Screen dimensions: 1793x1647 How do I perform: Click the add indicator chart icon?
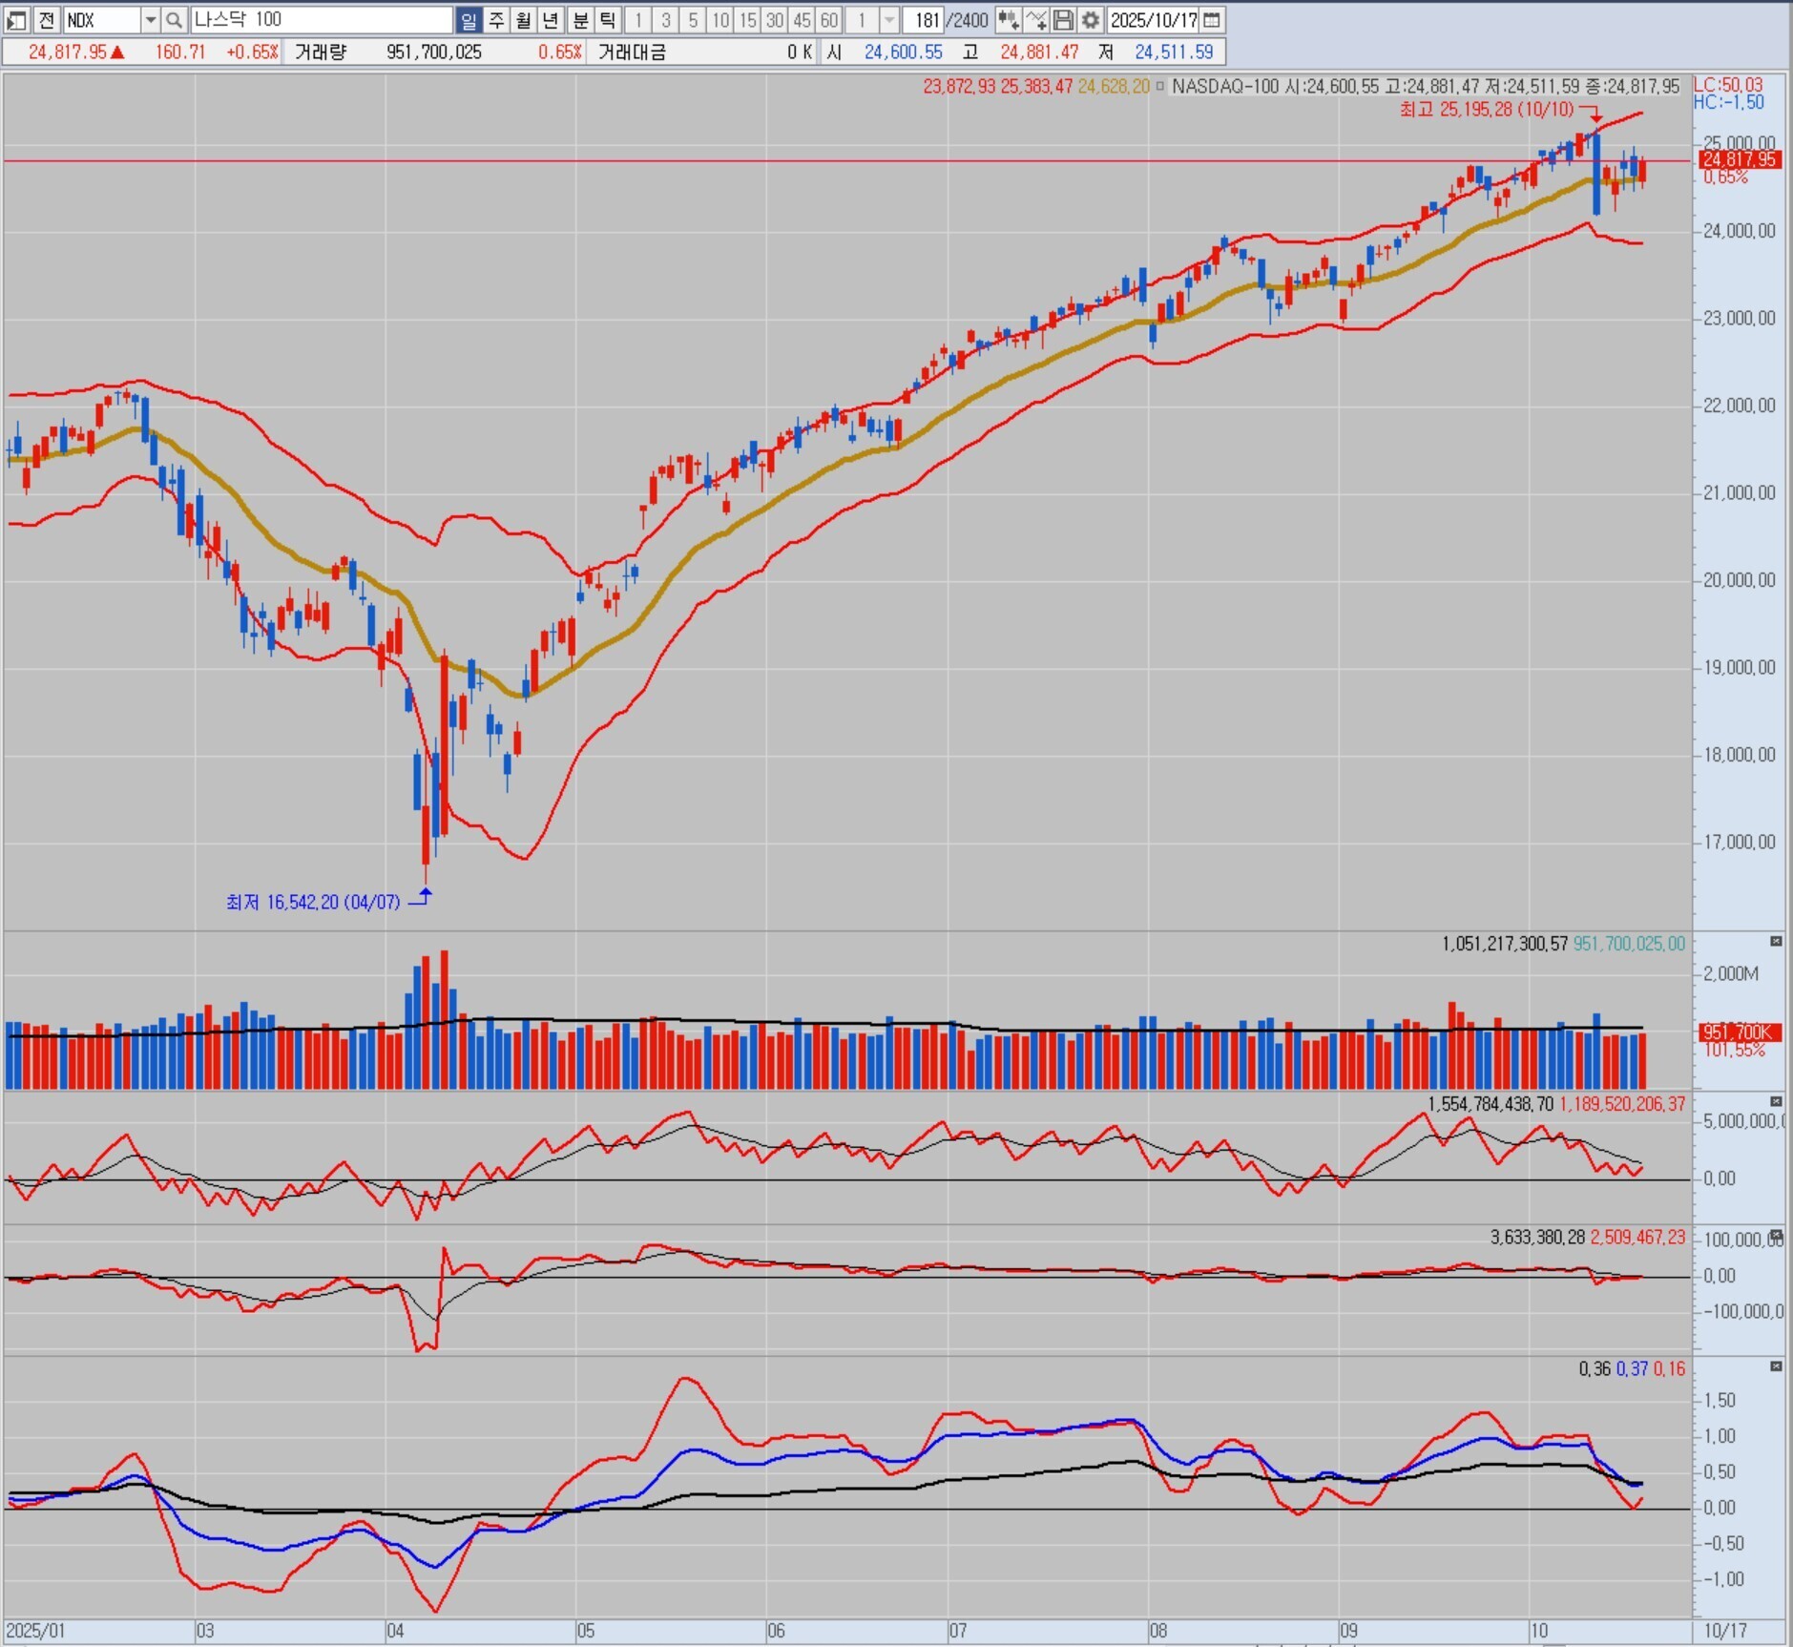click(1036, 20)
